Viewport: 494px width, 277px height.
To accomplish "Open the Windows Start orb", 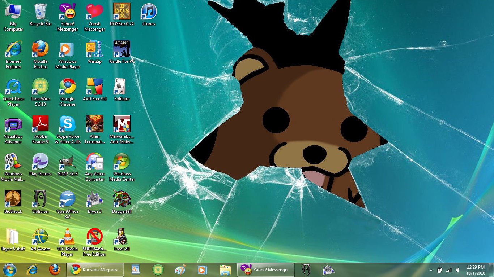I will (x=9, y=269).
